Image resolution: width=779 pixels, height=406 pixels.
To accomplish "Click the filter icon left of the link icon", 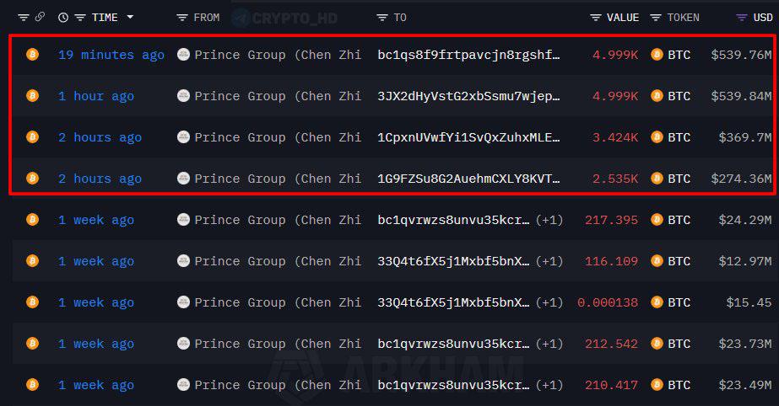I will (24, 18).
